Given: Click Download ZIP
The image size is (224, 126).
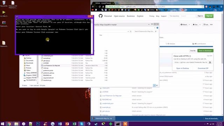Looking at the screenshot, I should pyautogui.click(x=203, y=68).
